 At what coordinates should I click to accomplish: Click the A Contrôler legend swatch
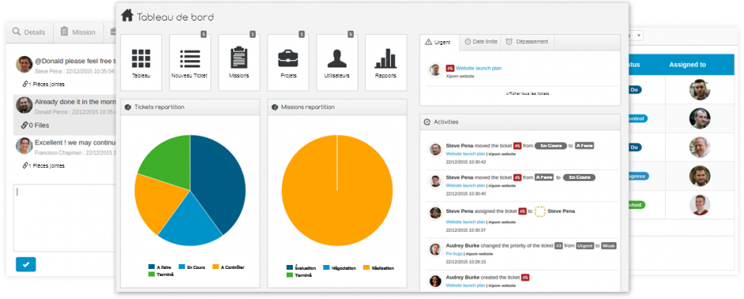coord(215,267)
